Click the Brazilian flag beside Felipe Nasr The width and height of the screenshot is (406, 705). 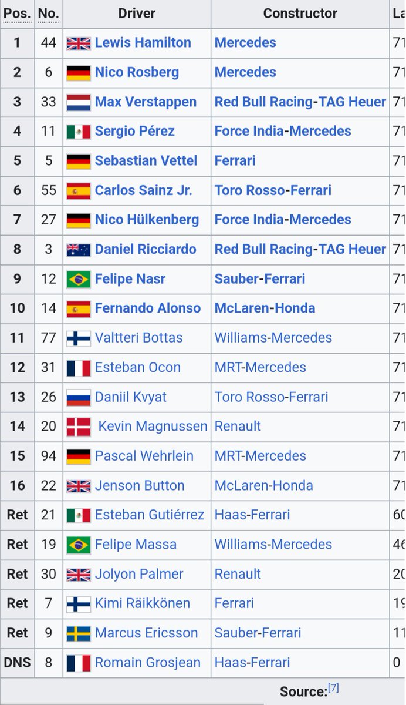click(x=79, y=279)
